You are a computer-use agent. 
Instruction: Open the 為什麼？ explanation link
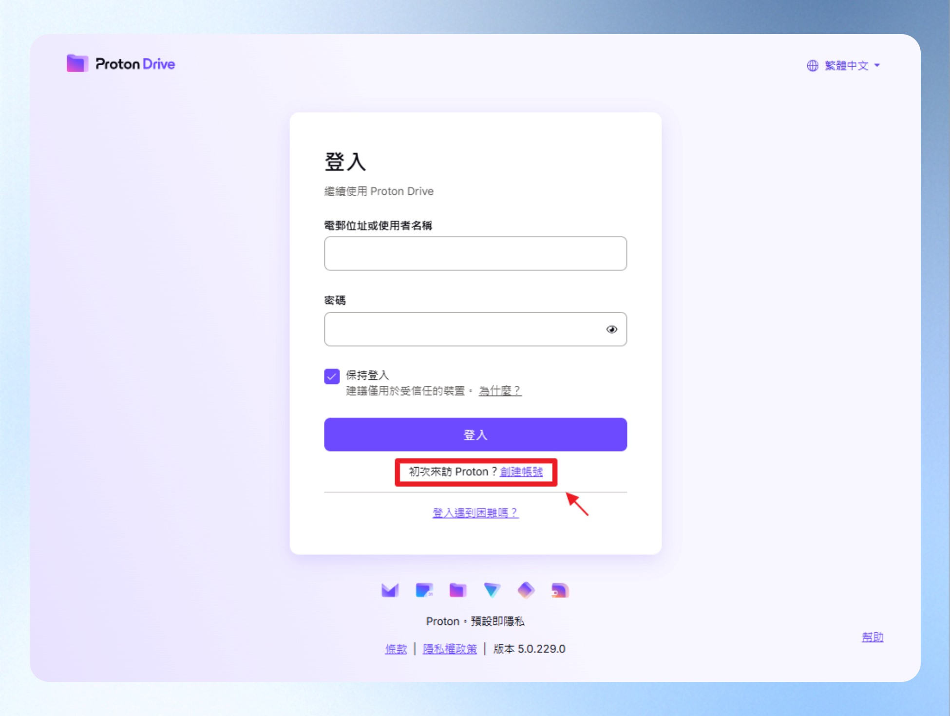point(500,391)
